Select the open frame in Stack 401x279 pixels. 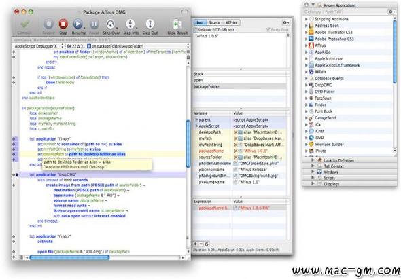240,80
